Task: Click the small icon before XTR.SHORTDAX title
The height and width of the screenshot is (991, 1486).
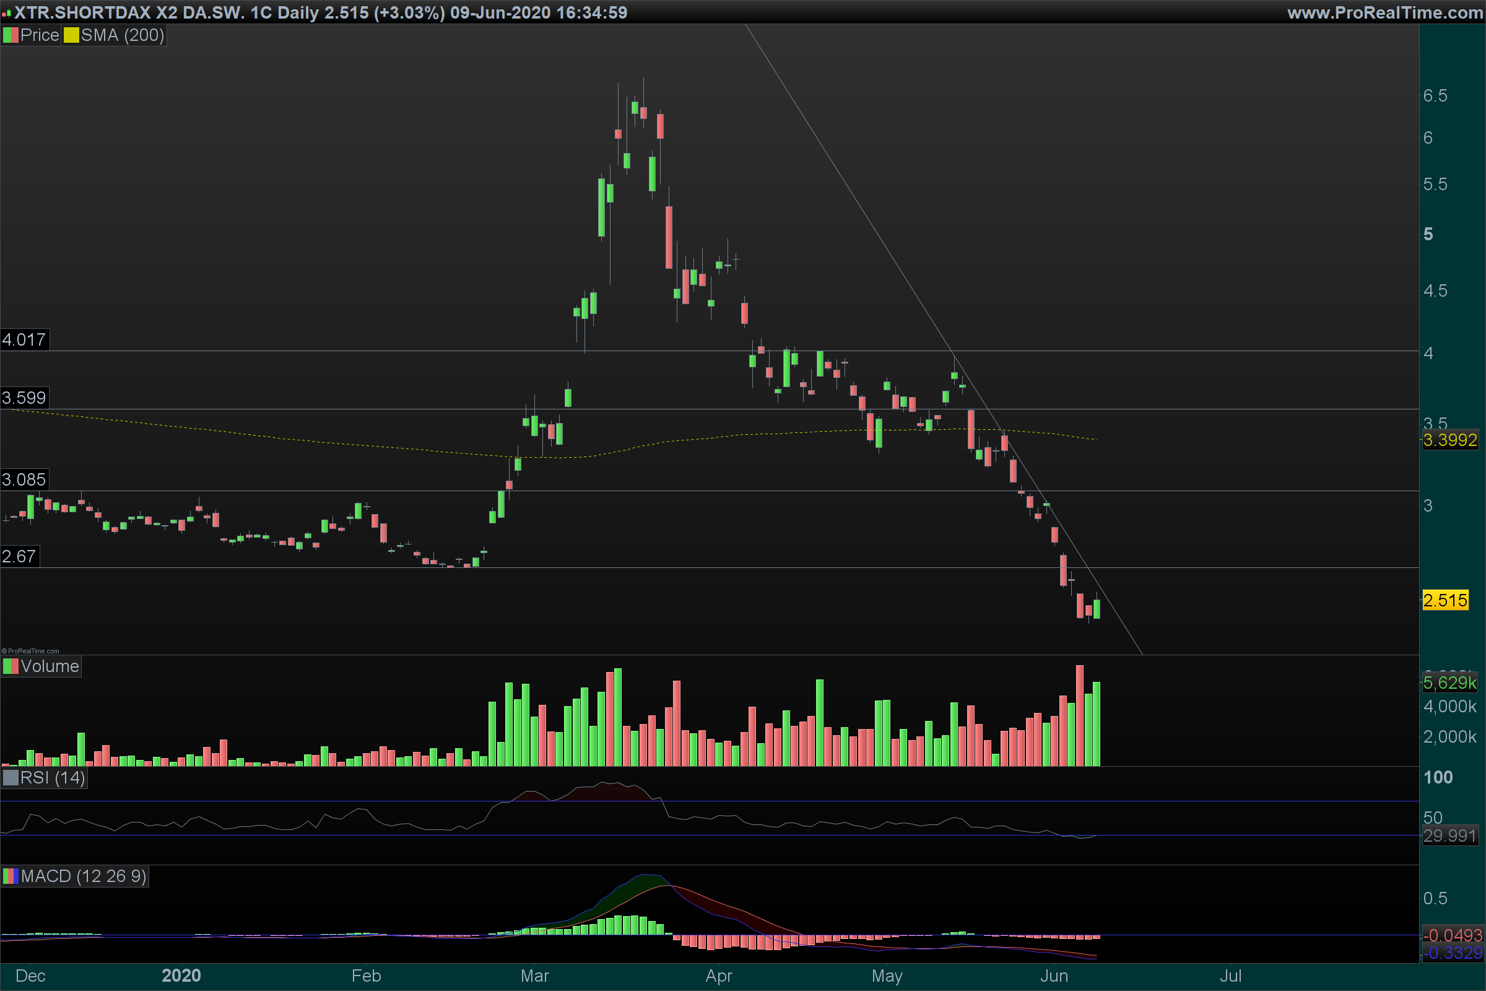Action: 6,12
